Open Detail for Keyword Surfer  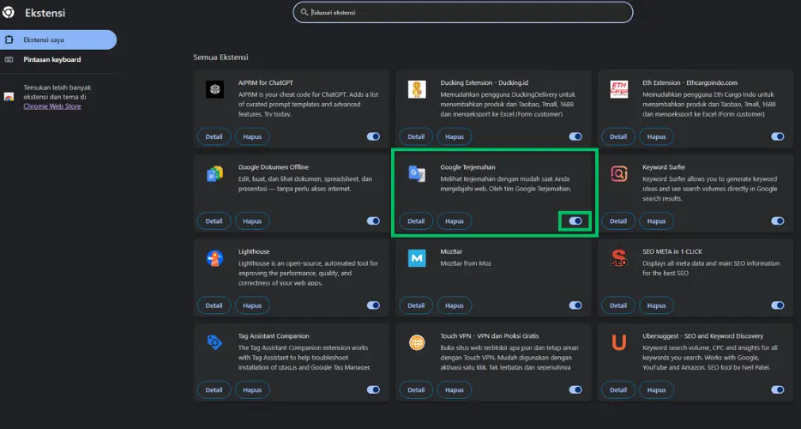coord(618,221)
